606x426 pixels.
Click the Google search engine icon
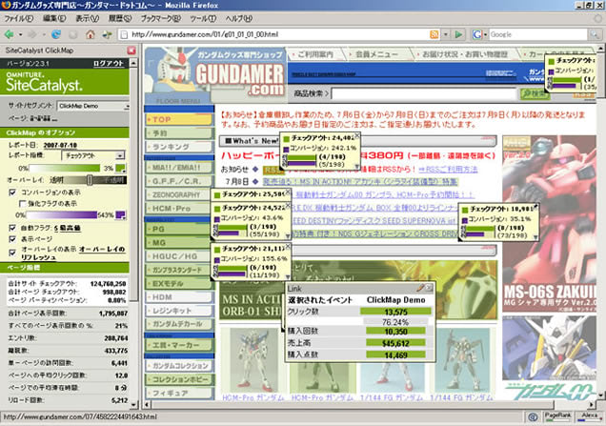click(x=477, y=34)
